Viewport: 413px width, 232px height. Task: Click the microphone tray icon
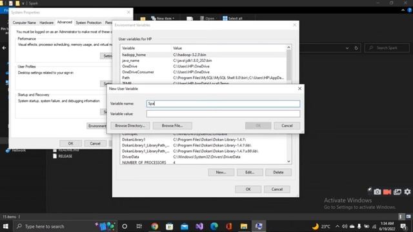pos(359,226)
